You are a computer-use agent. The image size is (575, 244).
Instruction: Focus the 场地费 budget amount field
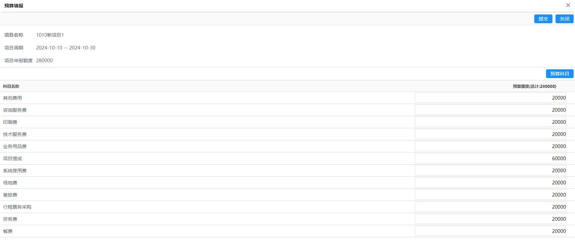(x=490, y=183)
